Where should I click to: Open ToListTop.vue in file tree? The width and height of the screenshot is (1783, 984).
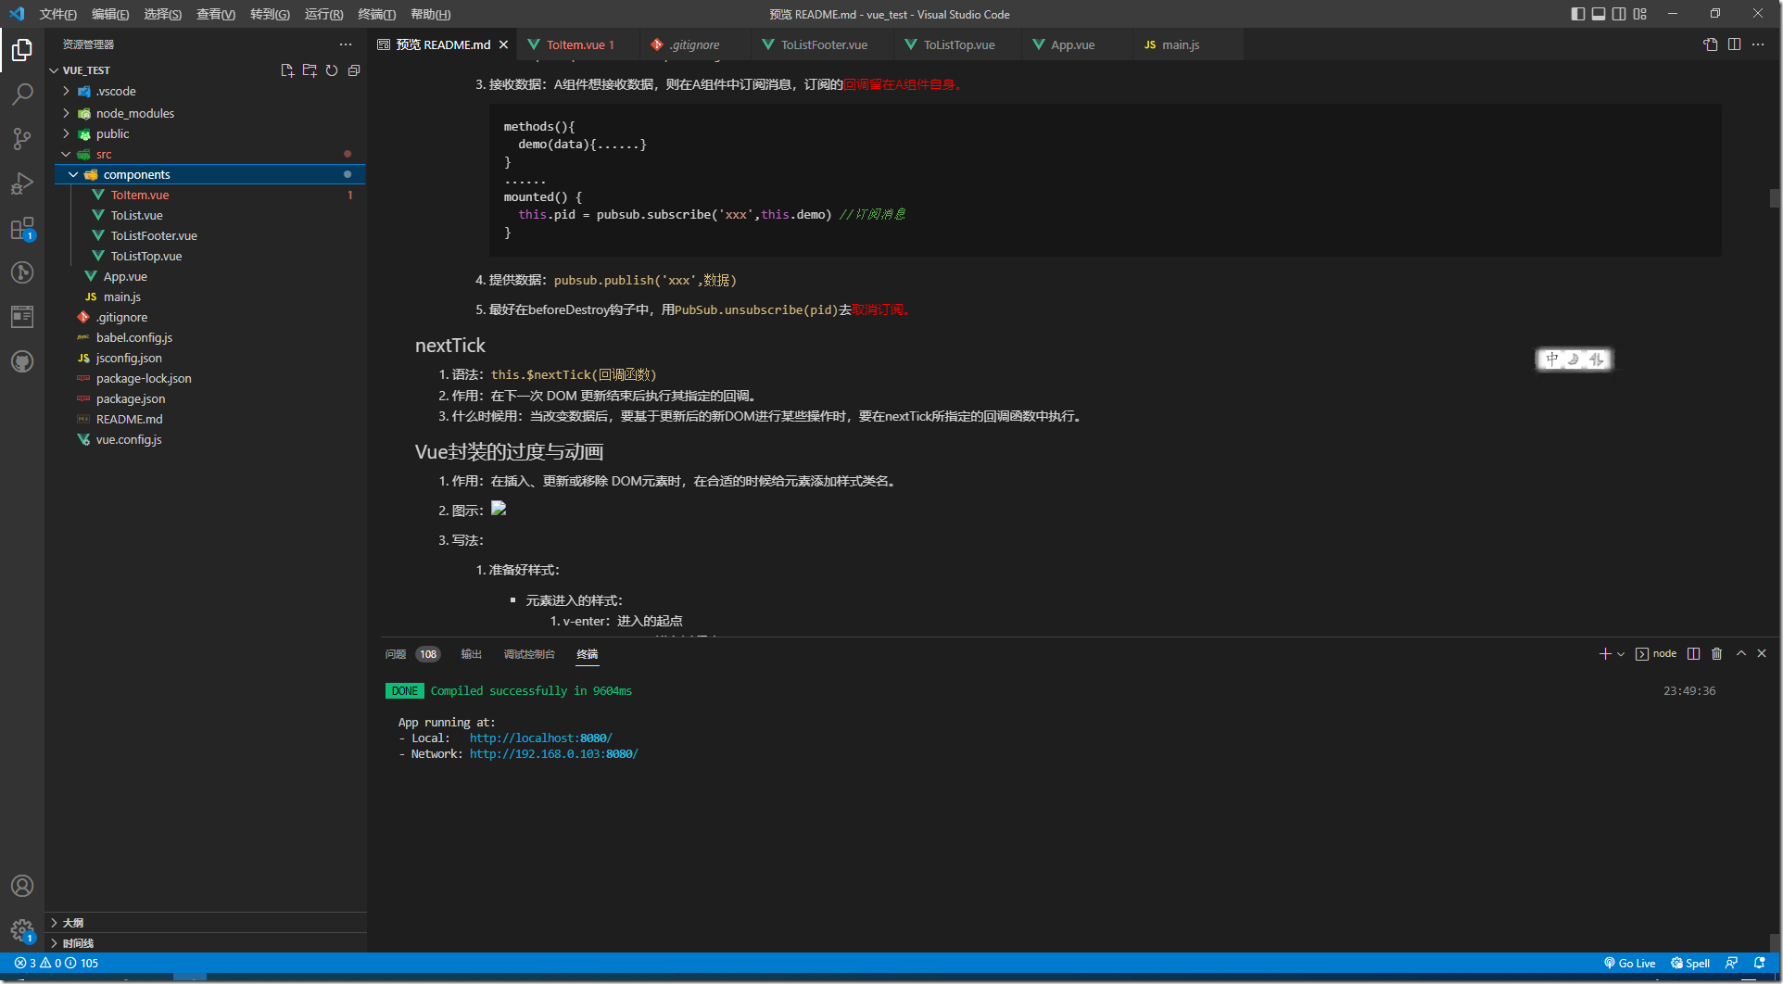point(210,256)
